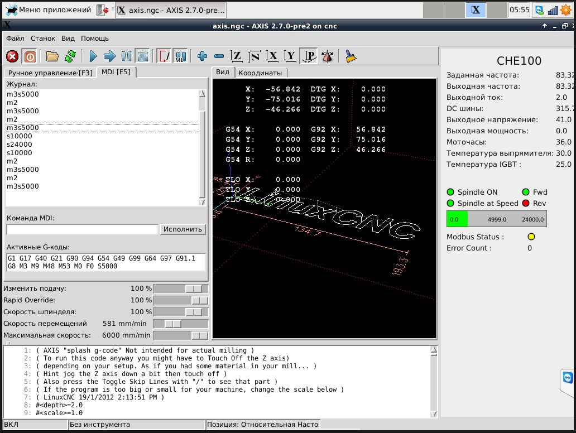Image resolution: width=576 pixels, height=433 pixels.
Task: Switch to Ручное управление [F3] tab
Action: (x=50, y=73)
